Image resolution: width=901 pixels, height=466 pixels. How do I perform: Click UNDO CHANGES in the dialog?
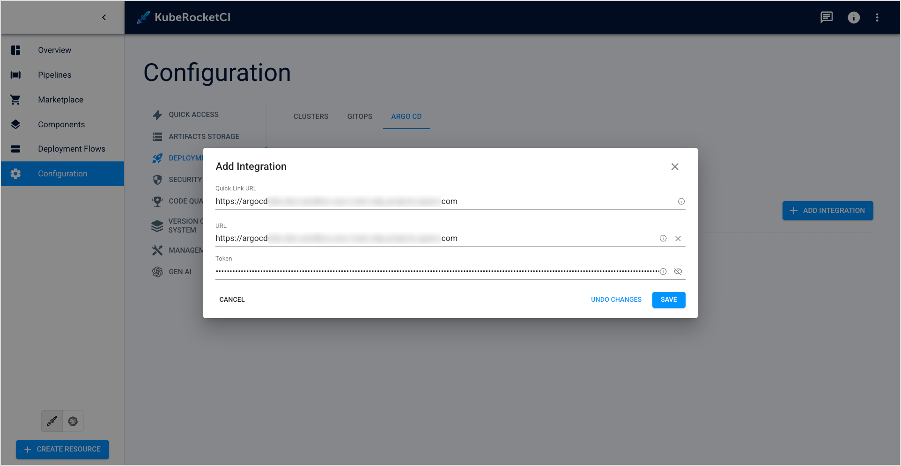[x=616, y=299]
